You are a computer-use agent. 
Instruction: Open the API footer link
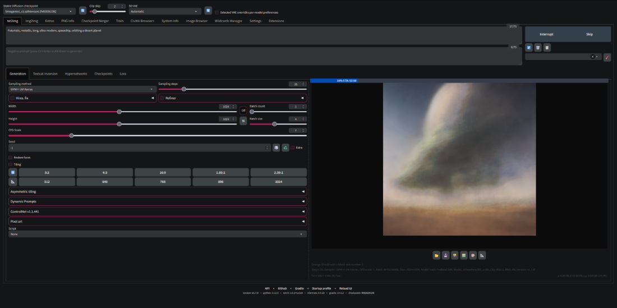click(x=267, y=288)
